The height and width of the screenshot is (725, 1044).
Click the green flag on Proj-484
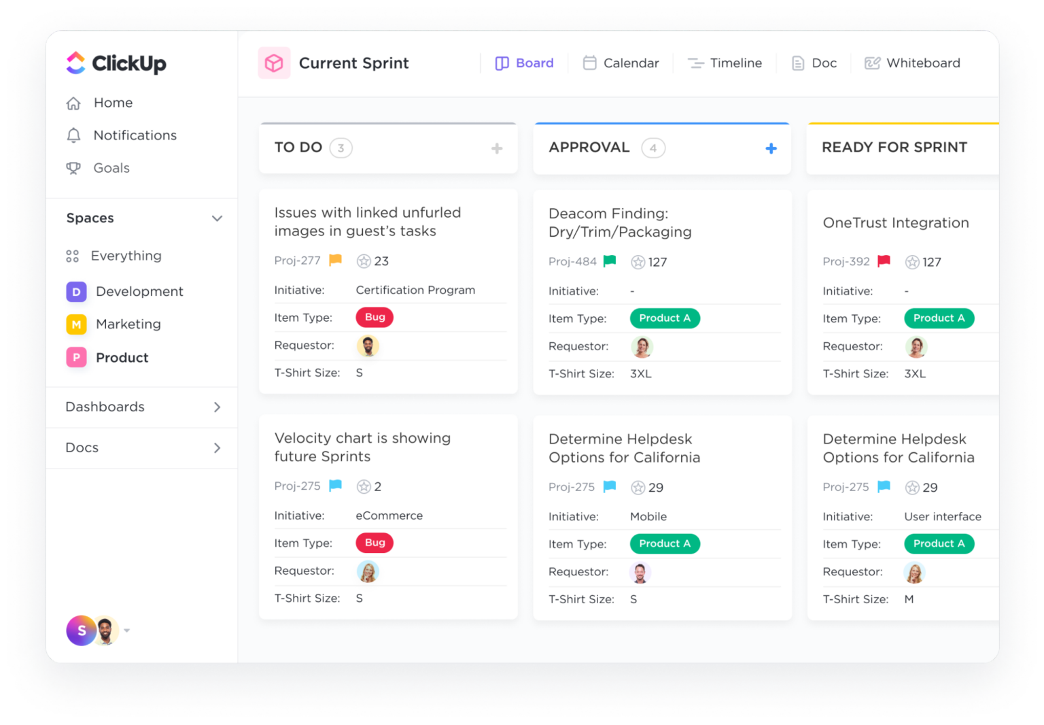click(x=609, y=261)
